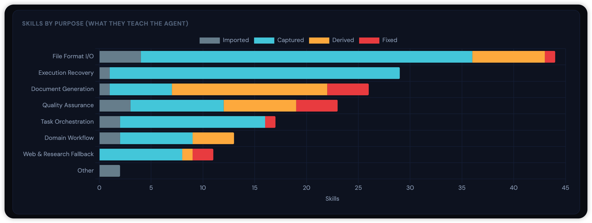Click the gray Imported legend color swatch

[x=209, y=41]
